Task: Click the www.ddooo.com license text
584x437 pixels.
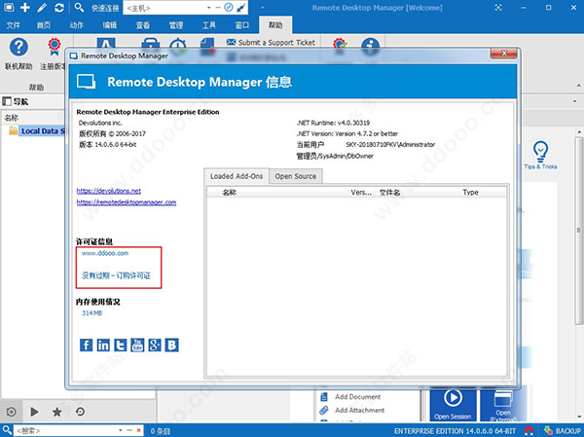Action: (x=105, y=253)
